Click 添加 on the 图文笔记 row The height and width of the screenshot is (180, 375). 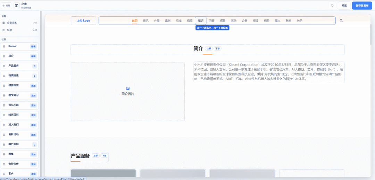point(33,95)
